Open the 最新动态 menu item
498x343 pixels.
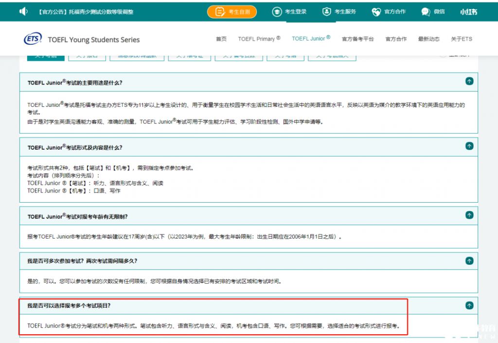(x=429, y=39)
